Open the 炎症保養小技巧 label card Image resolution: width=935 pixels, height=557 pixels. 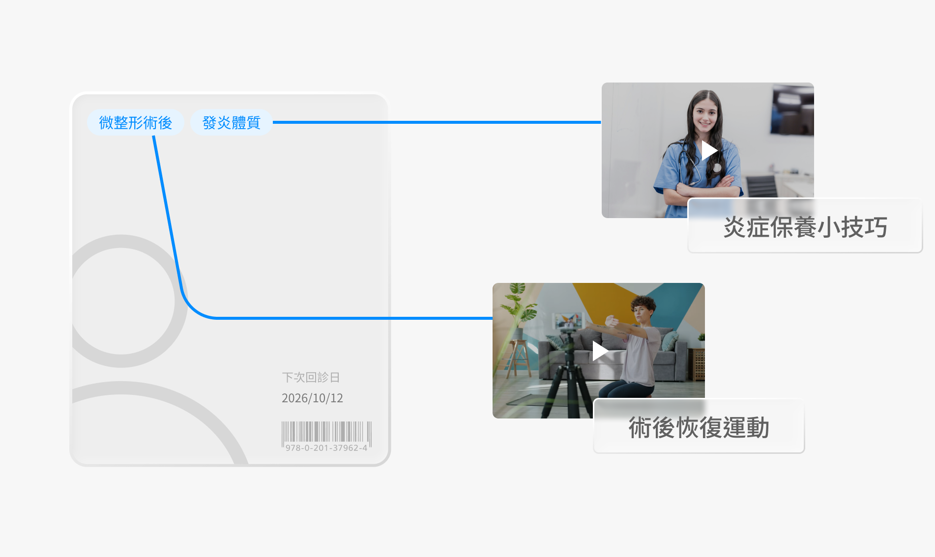point(805,226)
